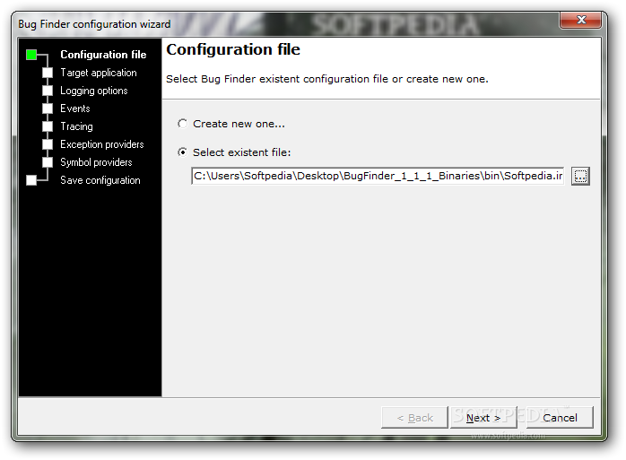Click white box beside Symbol providers
The height and width of the screenshot is (460, 626).
[x=48, y=162]
